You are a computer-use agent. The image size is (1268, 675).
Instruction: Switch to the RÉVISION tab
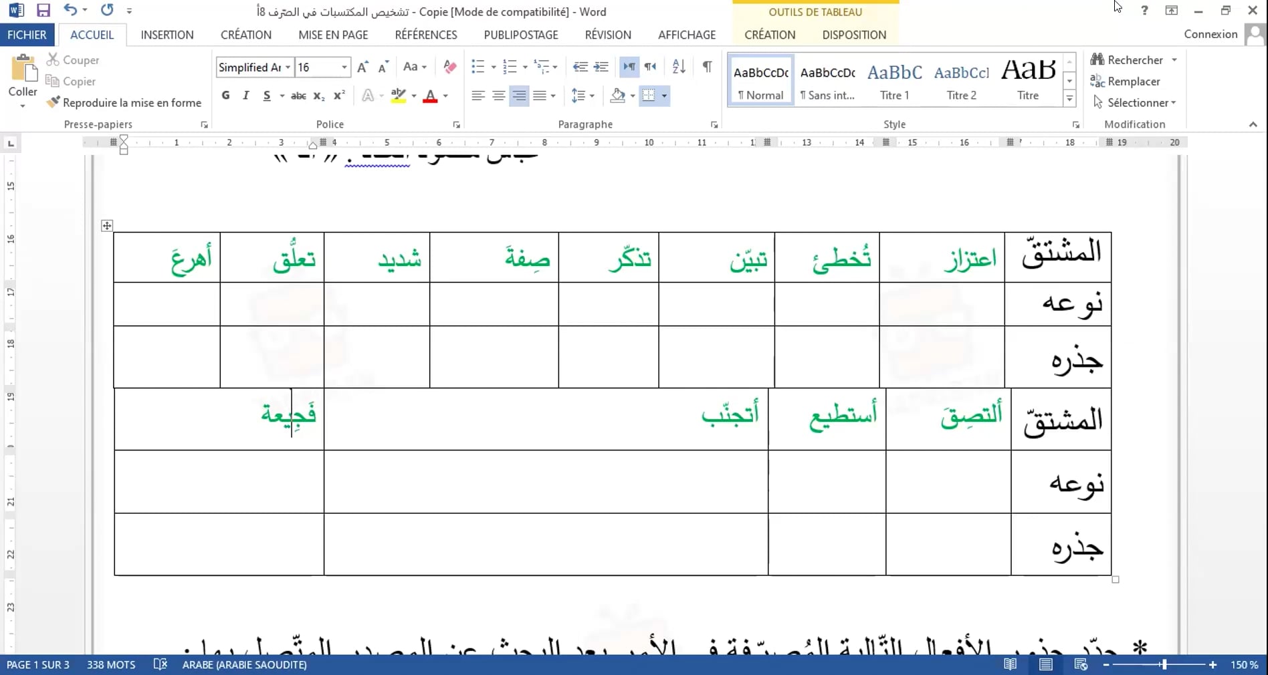pos(608,35)
